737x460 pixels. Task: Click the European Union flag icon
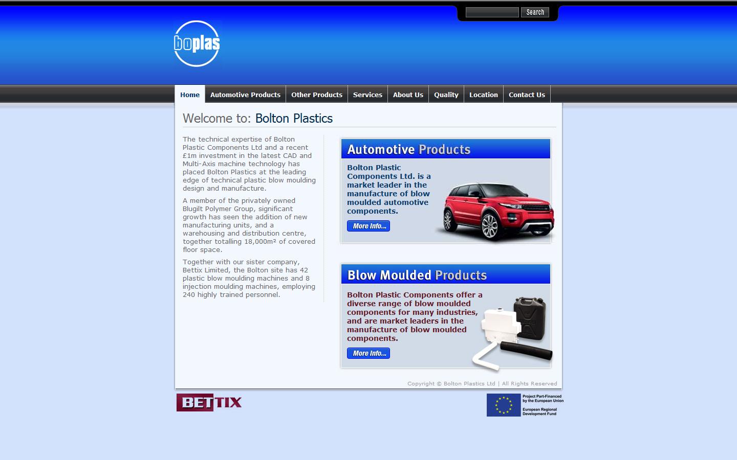tap(504, 405)
